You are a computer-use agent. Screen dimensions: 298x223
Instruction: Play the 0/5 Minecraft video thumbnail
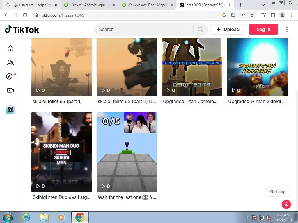(127, 152)
